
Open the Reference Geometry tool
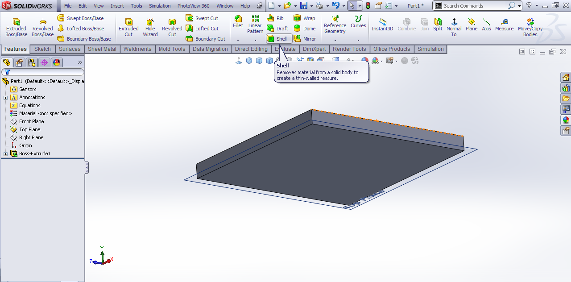tap(335, 25)
